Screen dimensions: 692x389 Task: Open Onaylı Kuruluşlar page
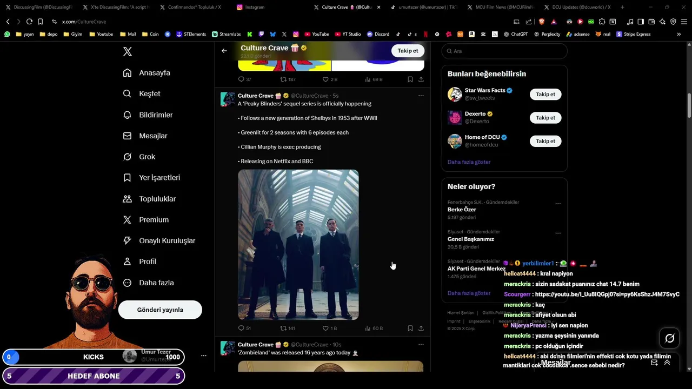(159, 241)
